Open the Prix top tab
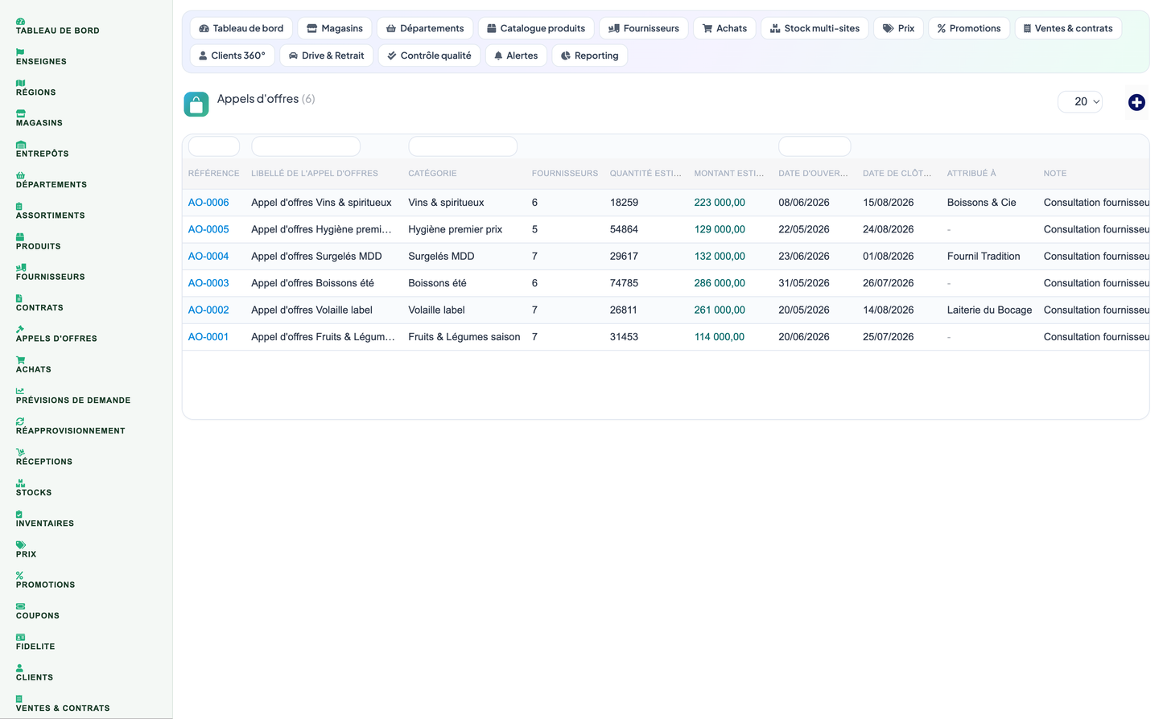This screenshot has width=1163, height=719. [x=899, y=28]
